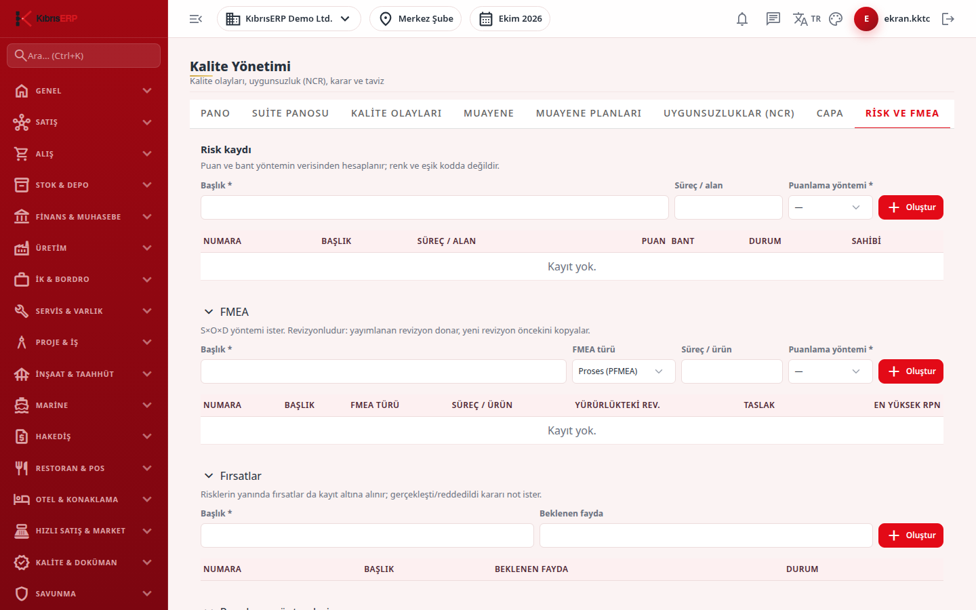Switch to Kalite Olayları tab
The height and width of the screenshot is (610, 976).
tap(396, 113)
